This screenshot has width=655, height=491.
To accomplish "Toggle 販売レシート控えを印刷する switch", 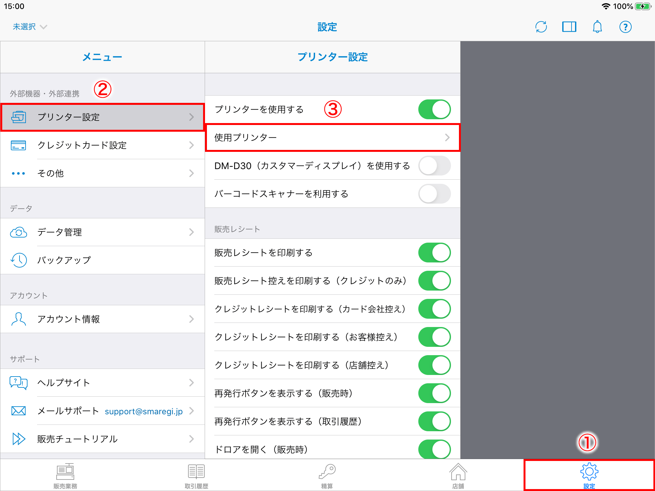I will 434,281.
